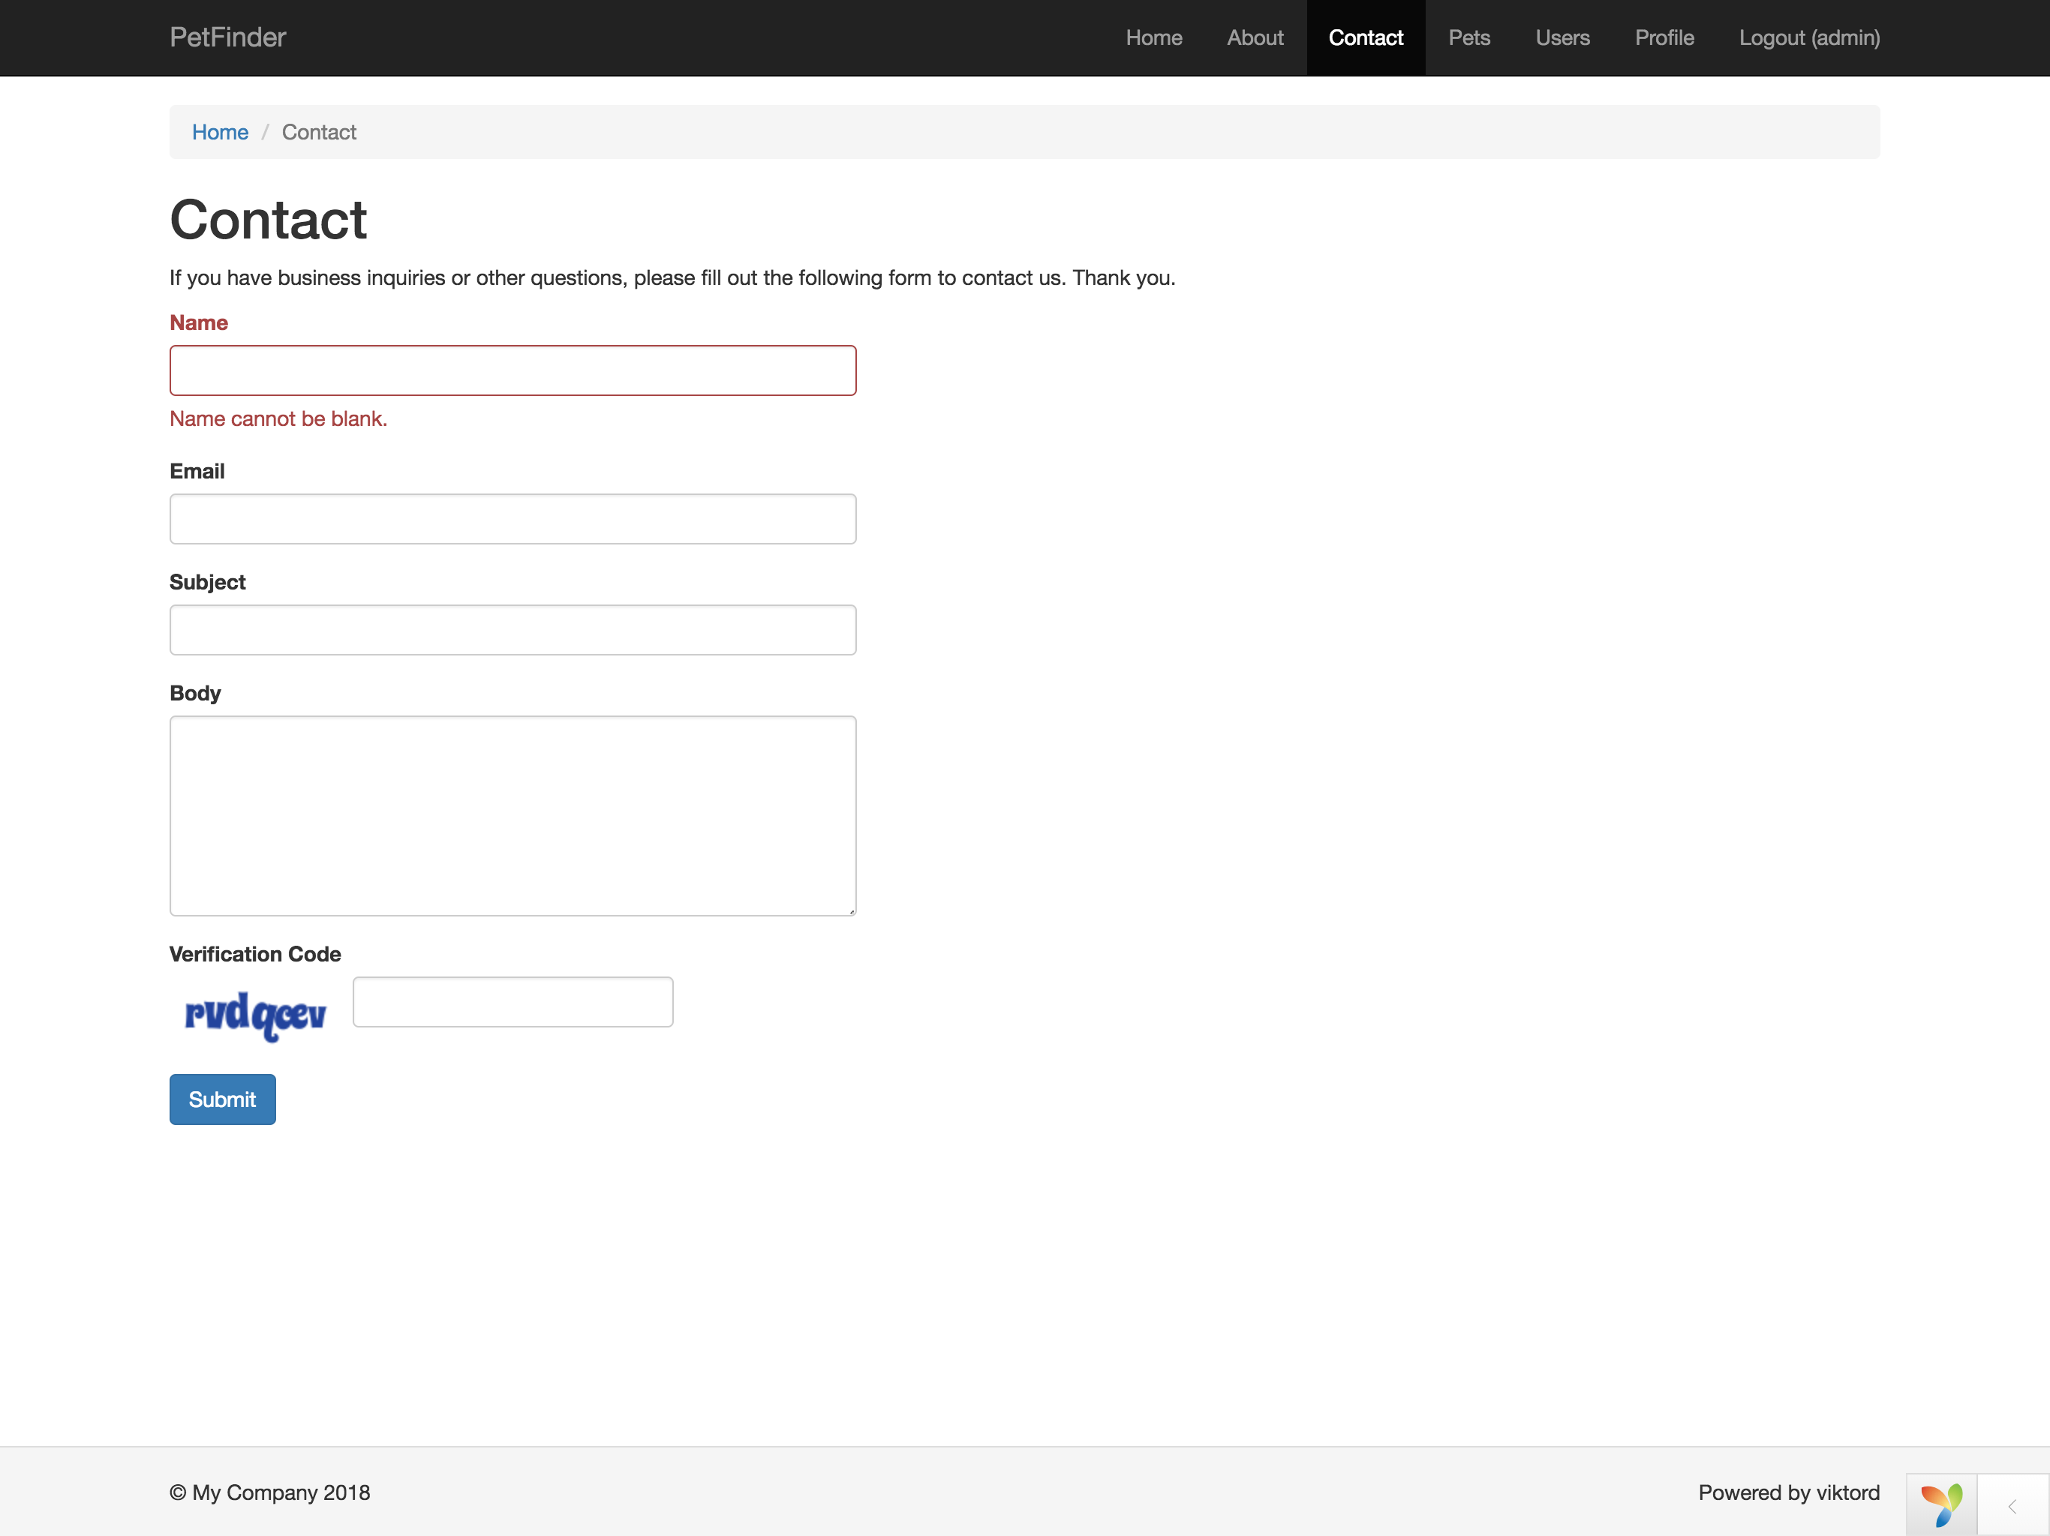Image resolution: width=2050 pixels, height=1536 pixels.
Task: Click inside the Body text area
Action: [x=512, y=815]
